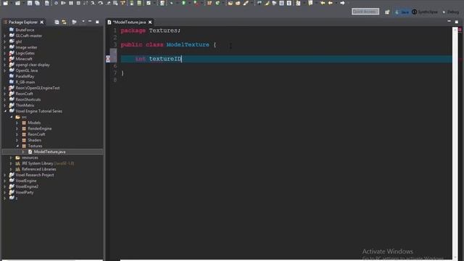Screen dimensions: 464x261
Task: Click error marker beside textureID line
Action: click(x=108, y=59)
